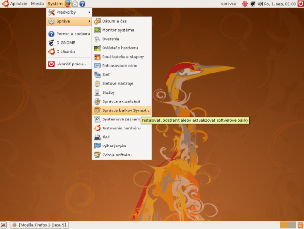Open Sieť settings
The height and width of the screenshot is (229, 304).
point(122,75)
